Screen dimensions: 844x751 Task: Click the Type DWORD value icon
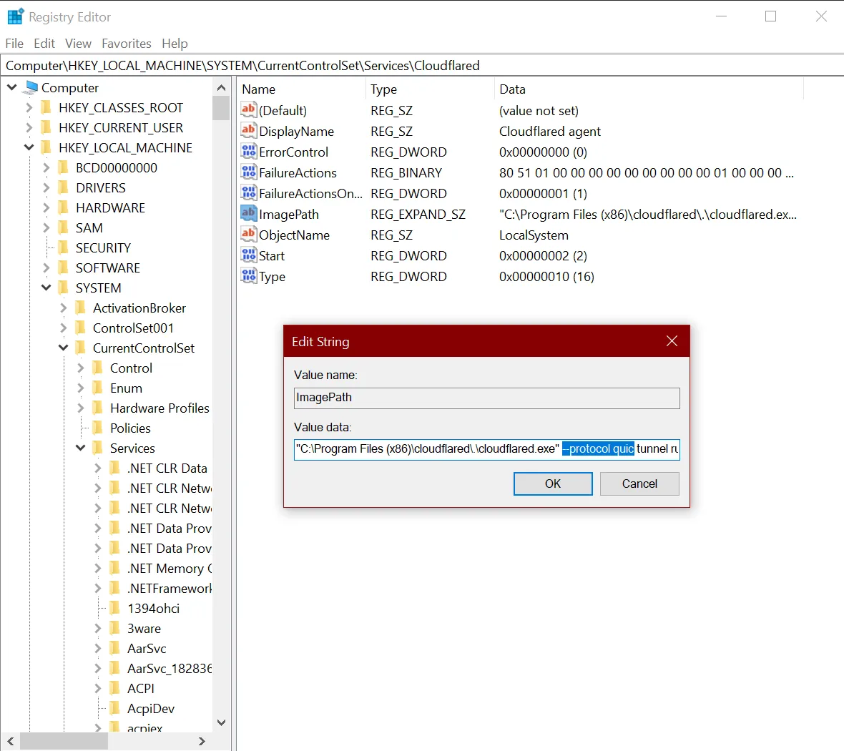247,276
